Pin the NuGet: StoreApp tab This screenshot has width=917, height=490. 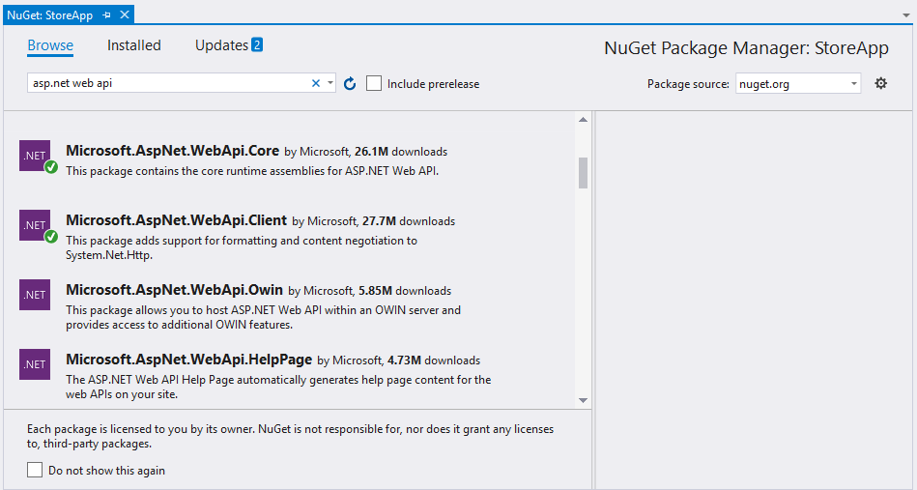click(x=107, y=15)
